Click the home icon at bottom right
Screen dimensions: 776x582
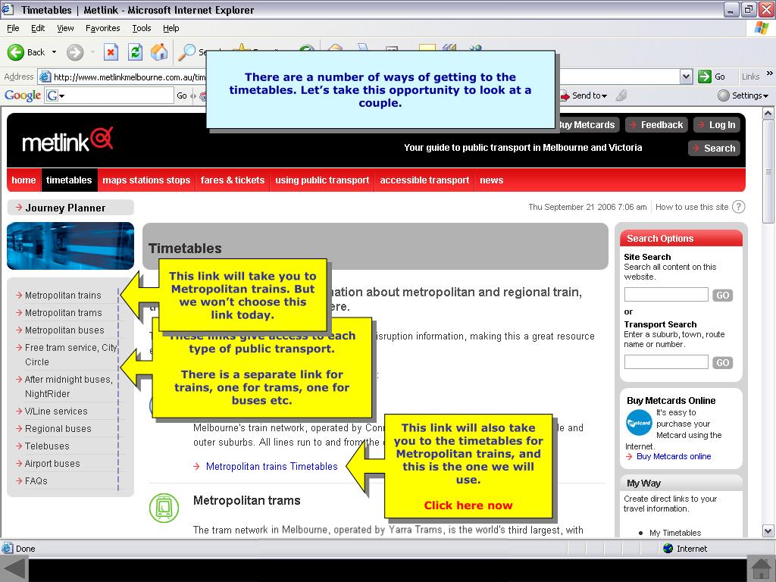[762, 570]
